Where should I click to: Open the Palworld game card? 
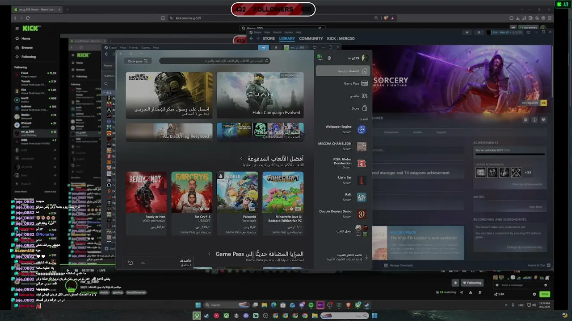tap(237, 203)
